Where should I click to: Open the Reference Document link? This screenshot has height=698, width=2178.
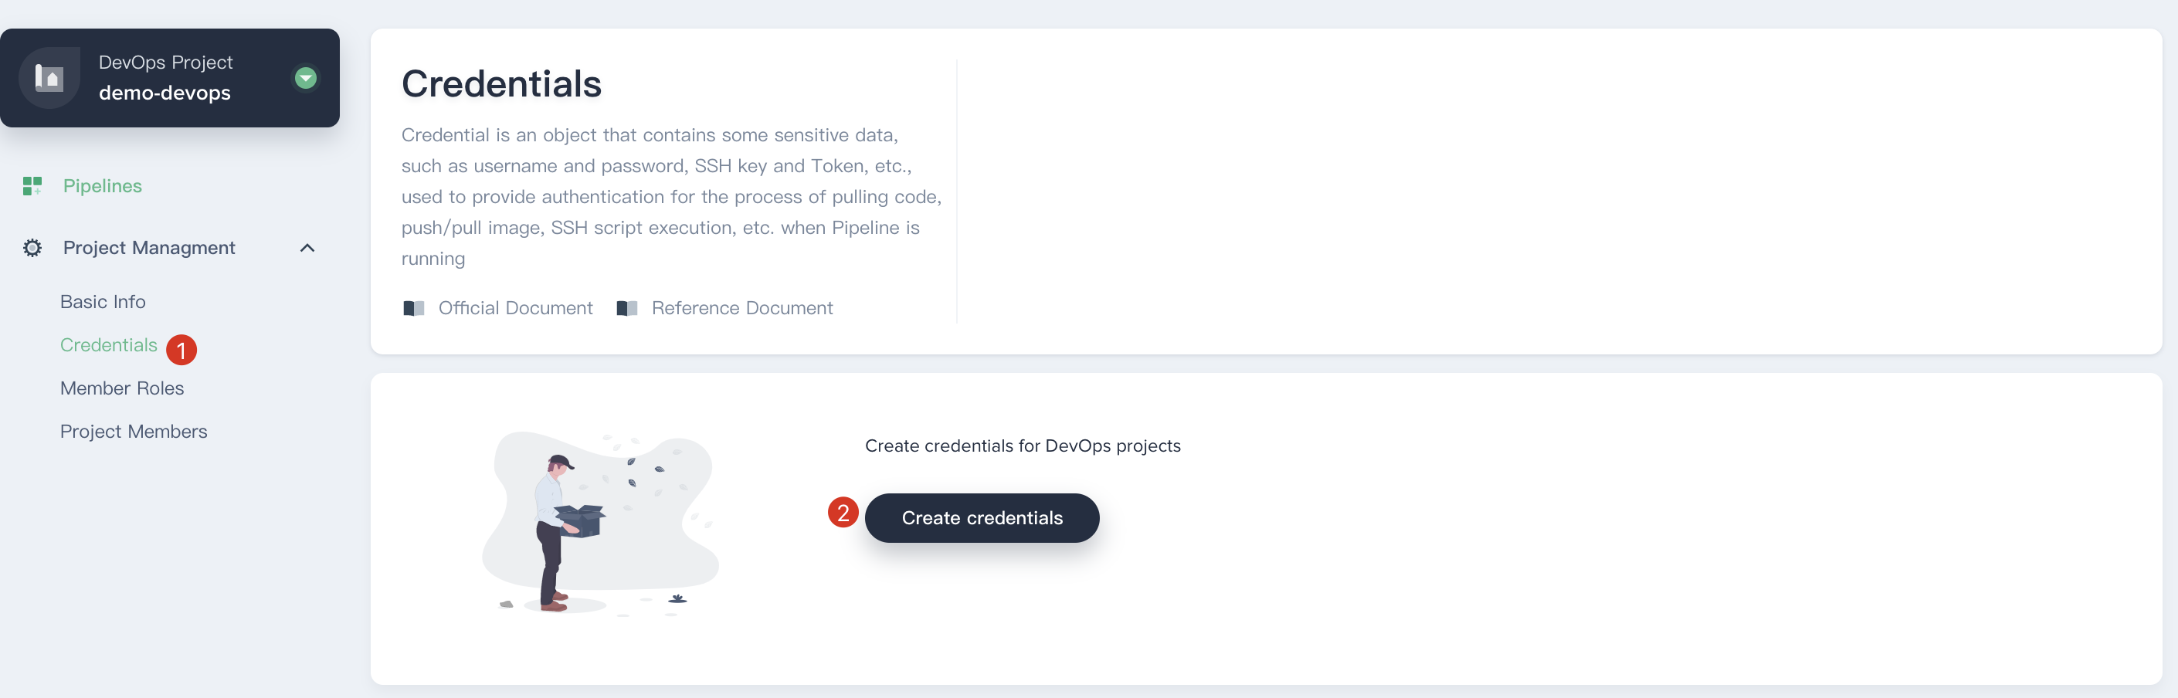(741, 308)
